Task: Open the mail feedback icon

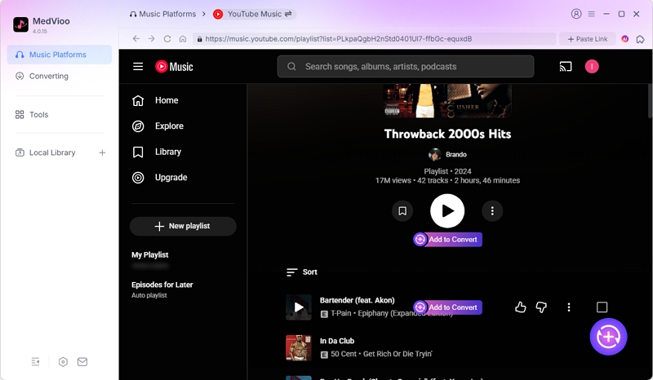Action: pos(82,362)
